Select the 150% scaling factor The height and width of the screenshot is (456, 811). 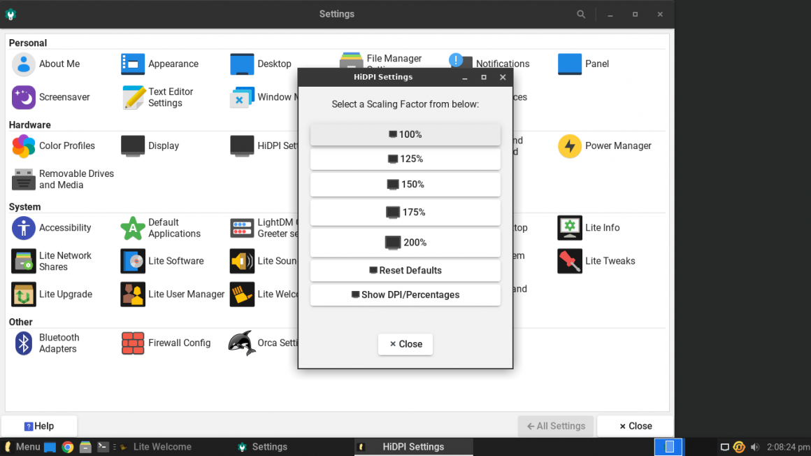(405, 184)
